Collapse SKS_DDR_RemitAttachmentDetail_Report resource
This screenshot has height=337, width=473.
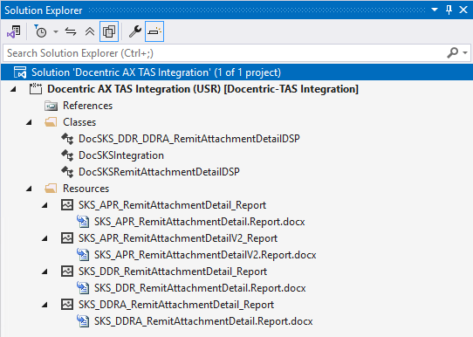pyautogui.click(x=45, y=272)
